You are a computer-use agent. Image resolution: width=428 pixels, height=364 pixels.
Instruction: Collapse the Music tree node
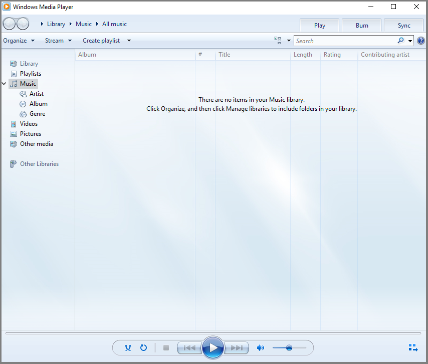point(4,84)
